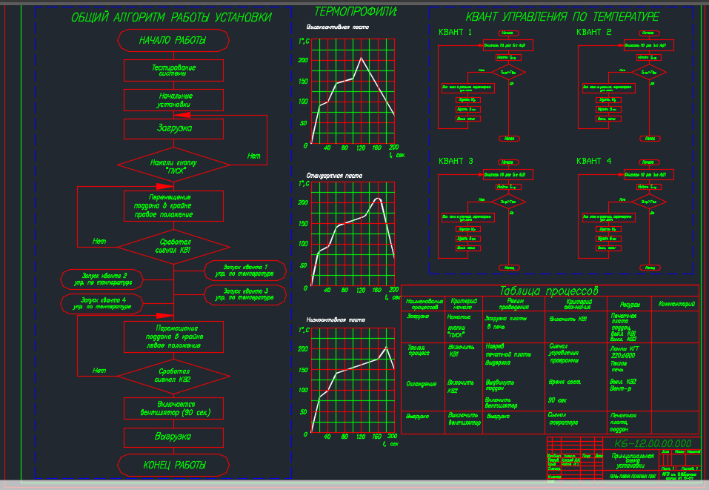Select the 'Стандартная паста' graph label

334,176
